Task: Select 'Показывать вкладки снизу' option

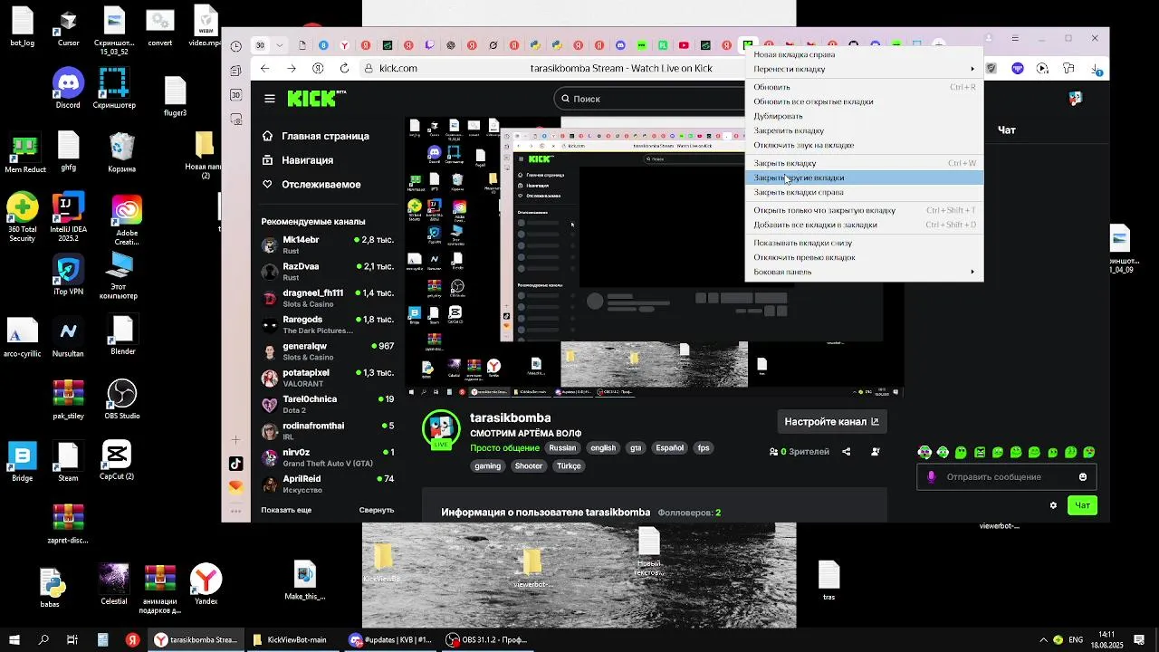Action: click(x=864, y=243)
